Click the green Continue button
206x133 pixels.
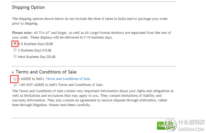(161, 125)
